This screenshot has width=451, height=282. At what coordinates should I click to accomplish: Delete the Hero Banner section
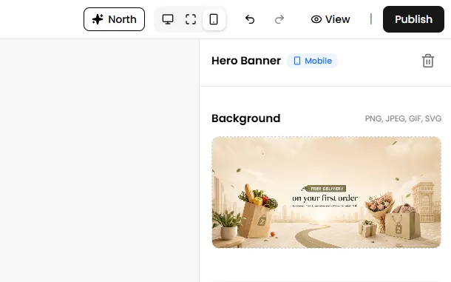tap(427, 61)
